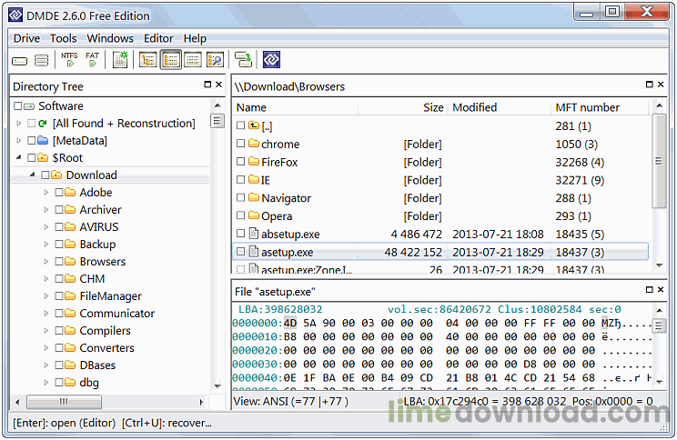
Task: Click the new calendar-style toolbar icon
Action: tap(120, 60)
